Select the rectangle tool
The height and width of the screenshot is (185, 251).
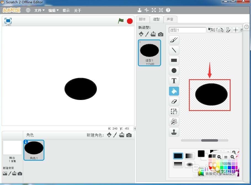(174, 60)
